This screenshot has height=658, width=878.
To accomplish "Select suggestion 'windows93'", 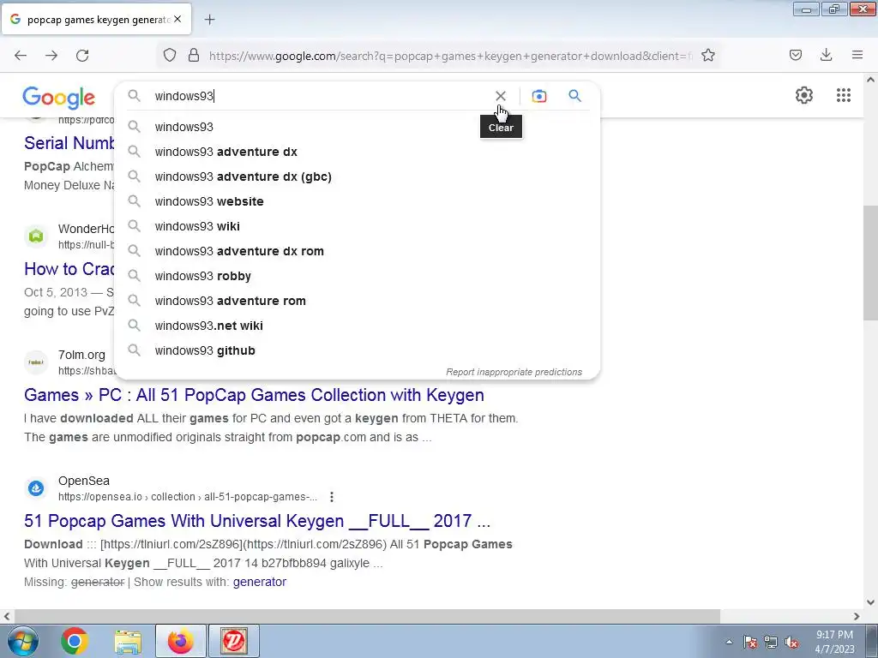I will [x=358, y=127].
